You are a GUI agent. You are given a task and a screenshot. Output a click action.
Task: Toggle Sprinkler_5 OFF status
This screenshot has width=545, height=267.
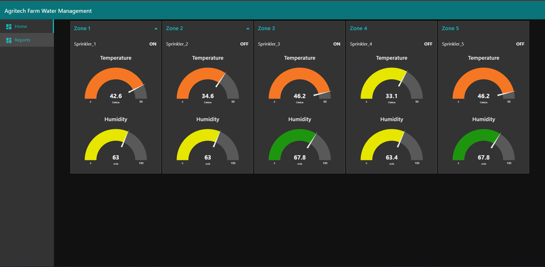520,44
